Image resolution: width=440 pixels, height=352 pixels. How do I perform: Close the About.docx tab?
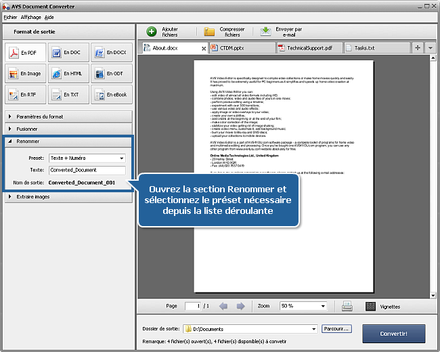point(204,49)
